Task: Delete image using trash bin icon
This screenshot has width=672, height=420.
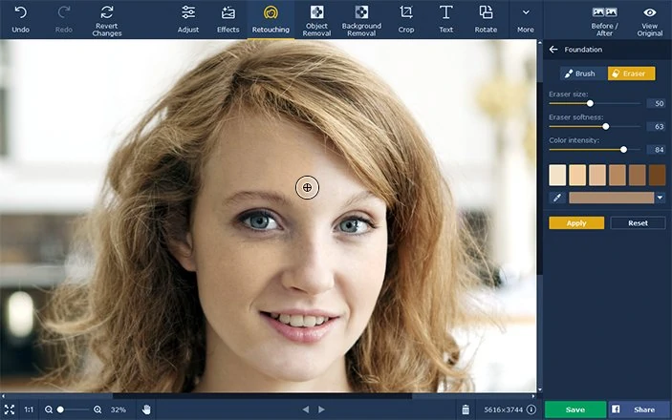Action: (x=466, y=409)
